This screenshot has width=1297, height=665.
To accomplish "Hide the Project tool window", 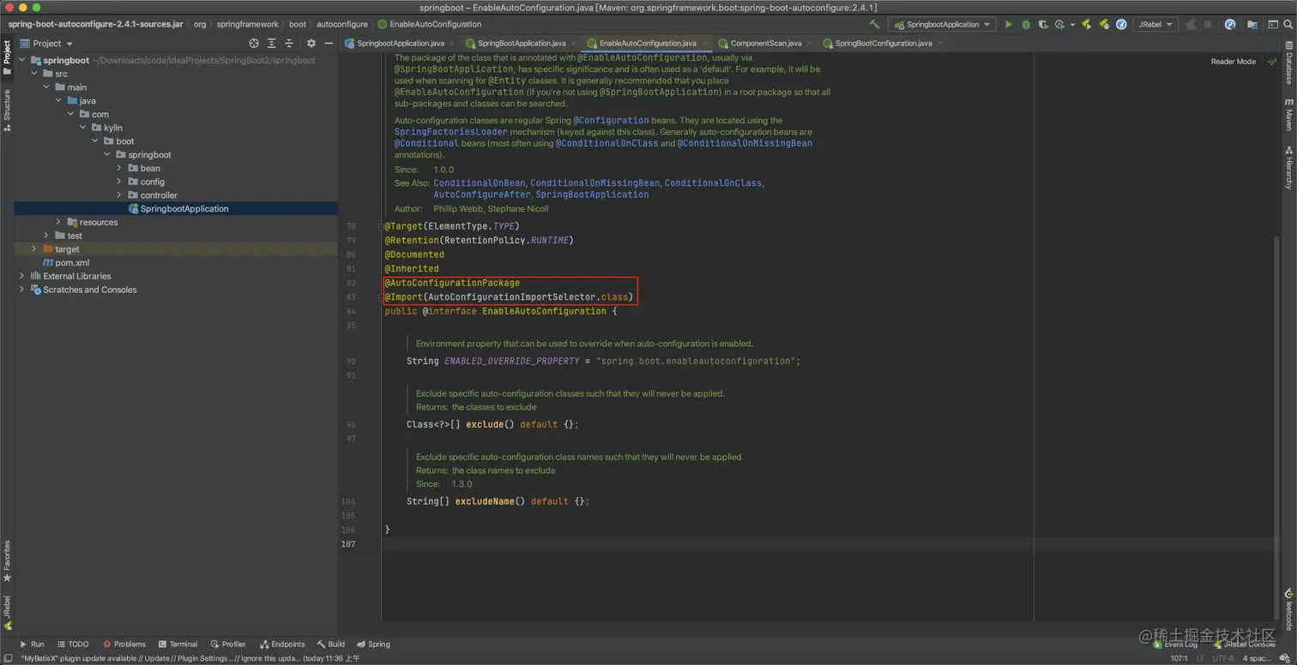I will click(x=329, y=44).
